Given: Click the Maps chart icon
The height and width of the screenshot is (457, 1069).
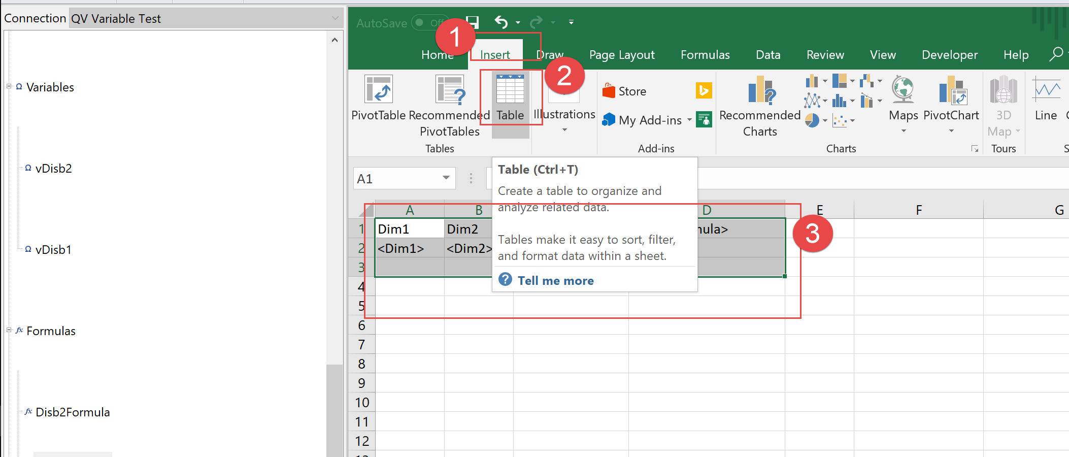Looking at the screenshot, I should tap(904, 89).
